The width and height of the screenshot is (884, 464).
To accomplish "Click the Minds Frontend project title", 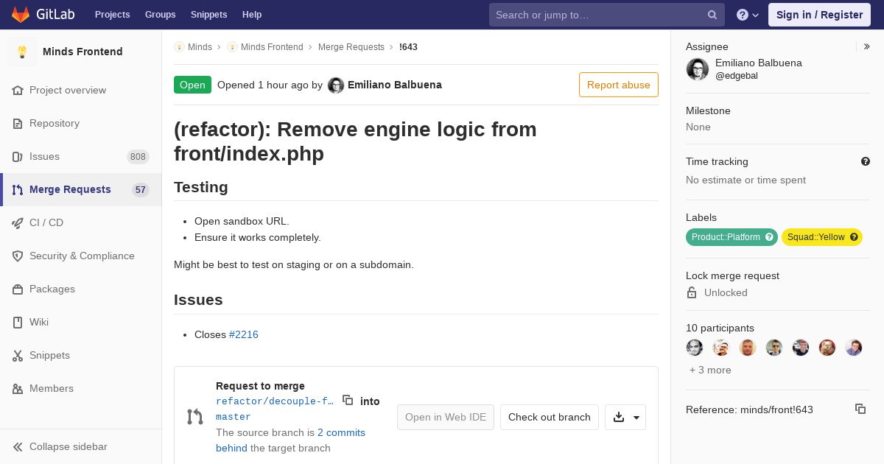I will click(x=83, y=52).
